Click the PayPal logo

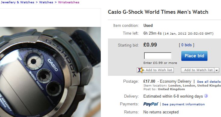coord(151,104)
